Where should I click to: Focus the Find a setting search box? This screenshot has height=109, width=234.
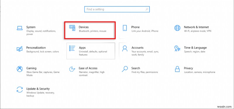[x=117, y=9]
